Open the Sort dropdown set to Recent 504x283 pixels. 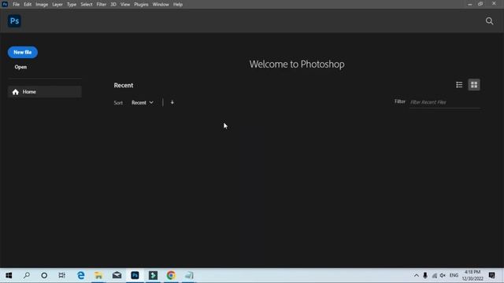coord(143,103)
